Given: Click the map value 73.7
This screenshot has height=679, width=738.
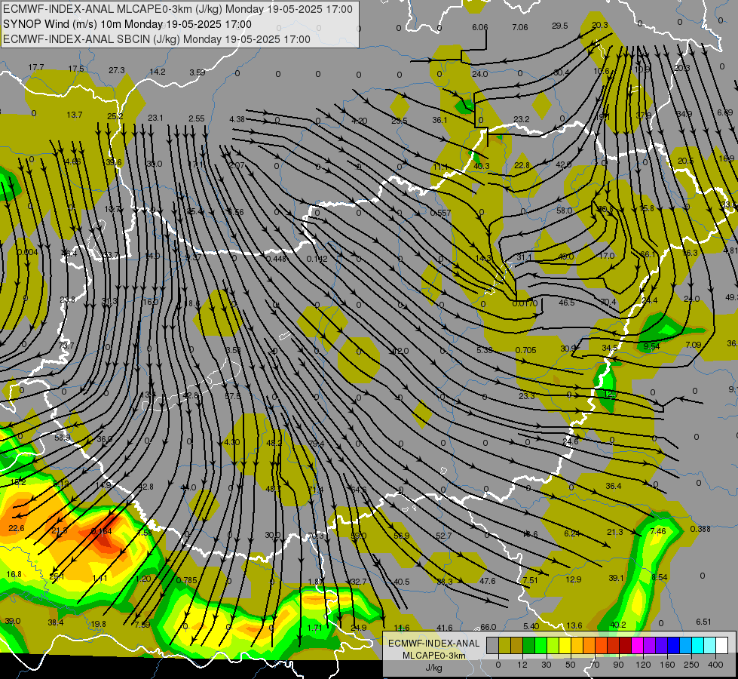Looking at the screenshot, I should pyautogui.click(x=66, y=346).
